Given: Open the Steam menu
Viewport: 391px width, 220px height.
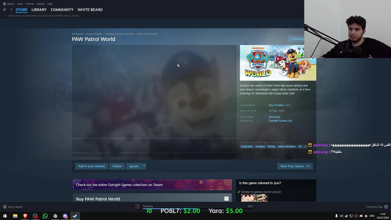Looking at the screenshot, I should (10, 4).
